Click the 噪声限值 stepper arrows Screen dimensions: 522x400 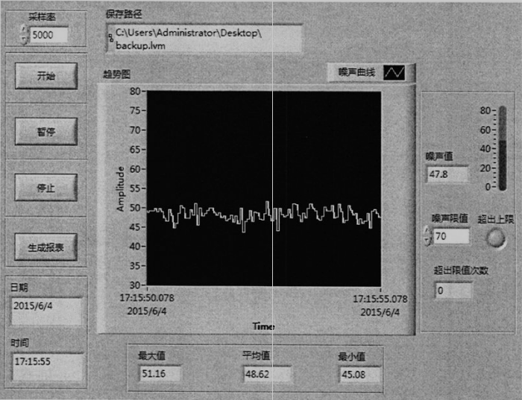click(x=427, y=236)
